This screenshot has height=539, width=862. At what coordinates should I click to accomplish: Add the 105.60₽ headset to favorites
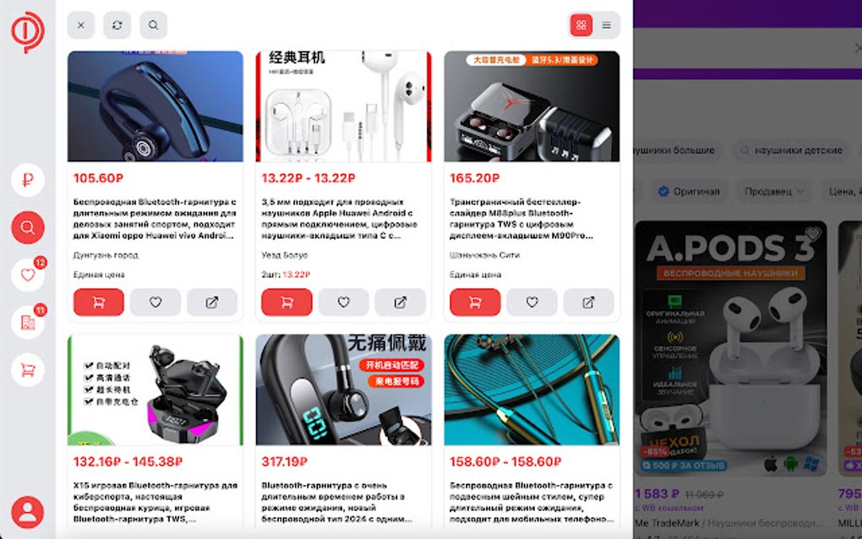click(155, 302)
